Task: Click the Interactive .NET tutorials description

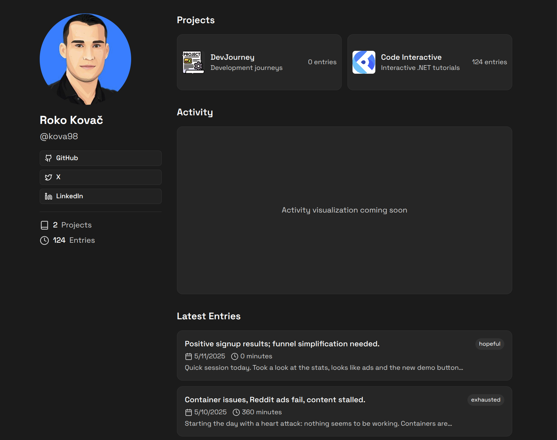Action: tap(420, 68)
